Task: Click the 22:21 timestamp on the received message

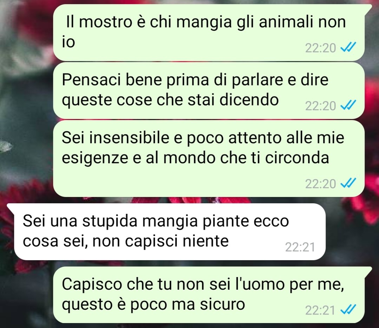Action: [x=300, y=247]
